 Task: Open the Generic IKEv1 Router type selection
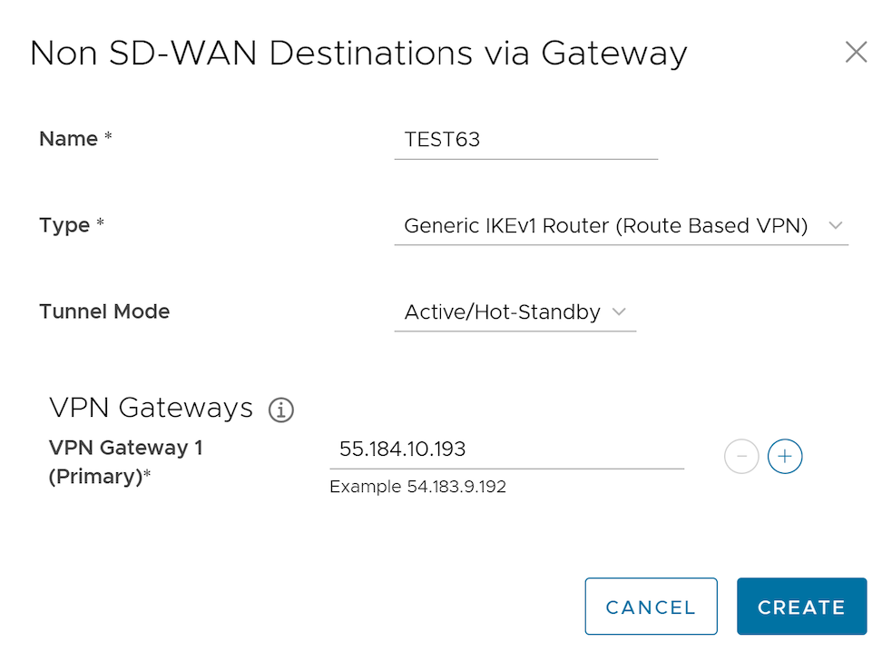(x=605, y=226)
